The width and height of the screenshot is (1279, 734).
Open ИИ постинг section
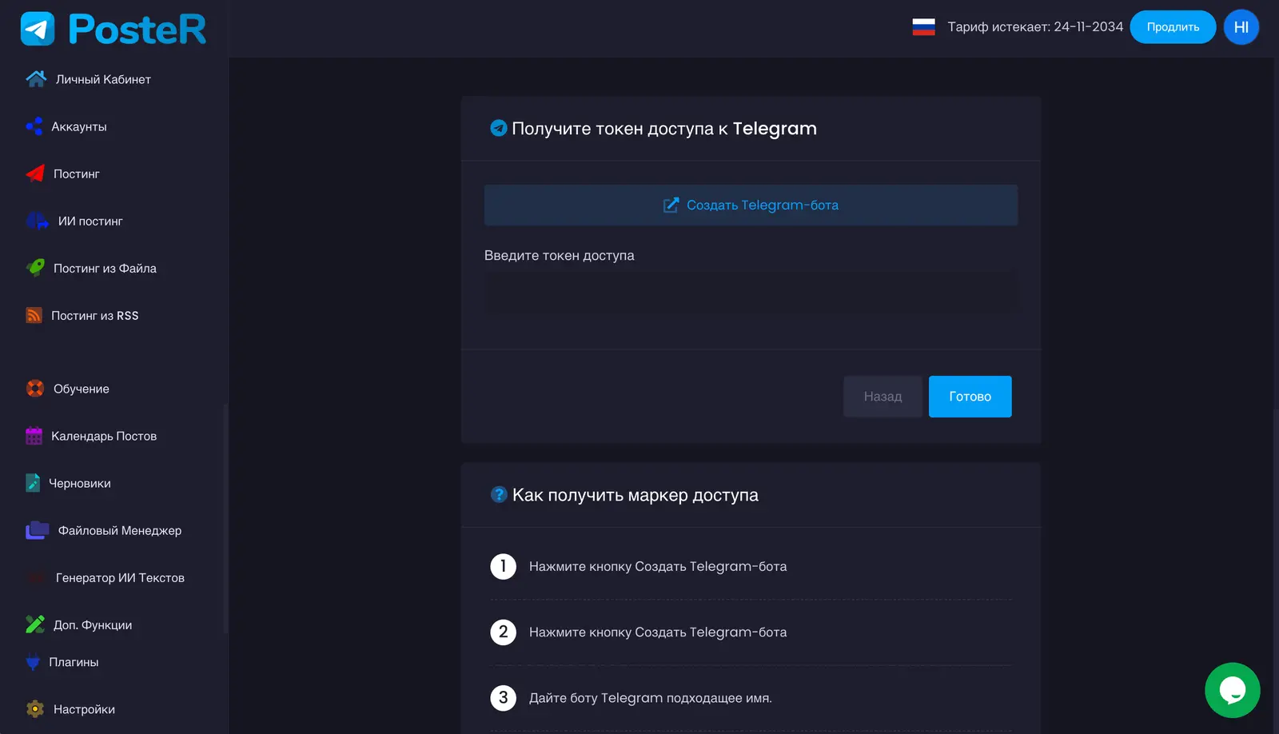(90, 221)
